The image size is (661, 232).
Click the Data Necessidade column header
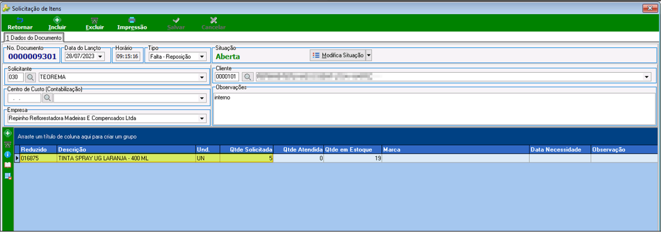(x=560, y=149)
